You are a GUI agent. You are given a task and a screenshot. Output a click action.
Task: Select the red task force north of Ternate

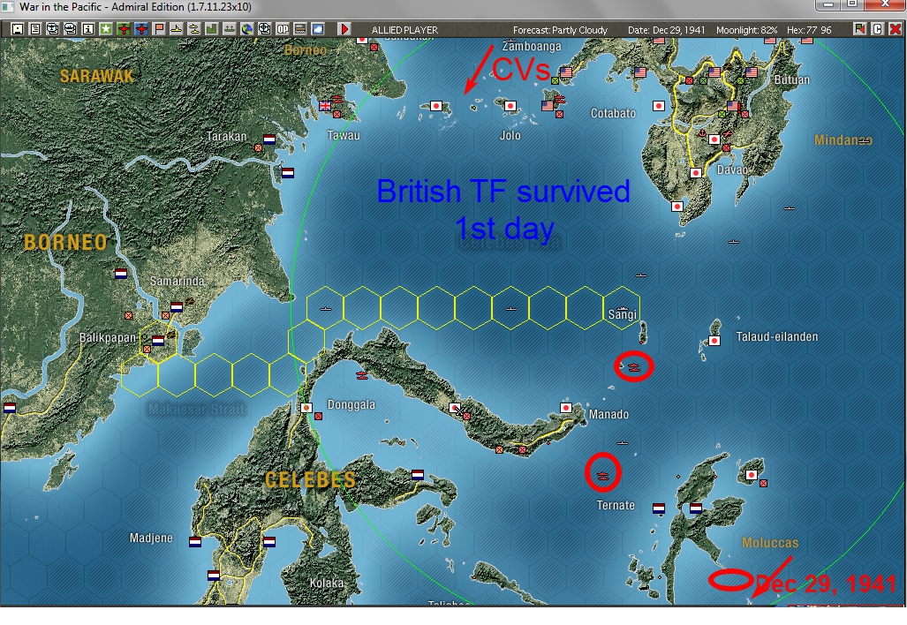pyautogui.click(x=602, y=476)
